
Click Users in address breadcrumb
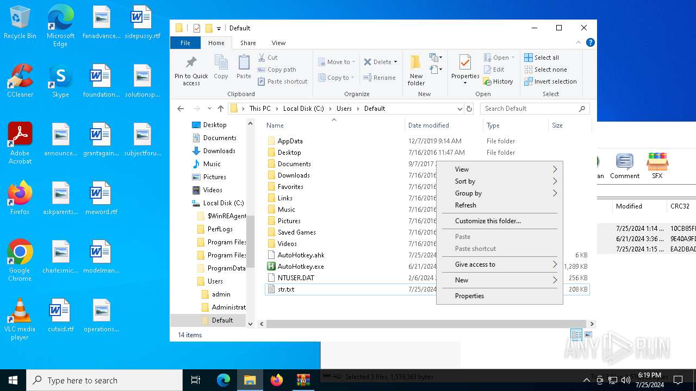(x=344, y=109)
